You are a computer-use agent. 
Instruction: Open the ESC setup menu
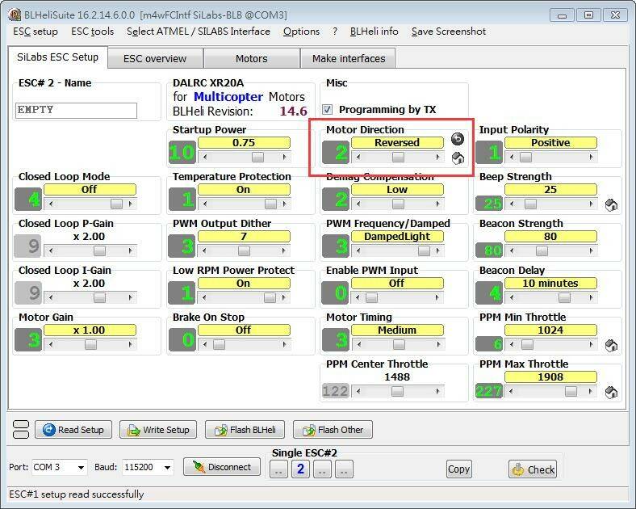(x=36, y=32)
